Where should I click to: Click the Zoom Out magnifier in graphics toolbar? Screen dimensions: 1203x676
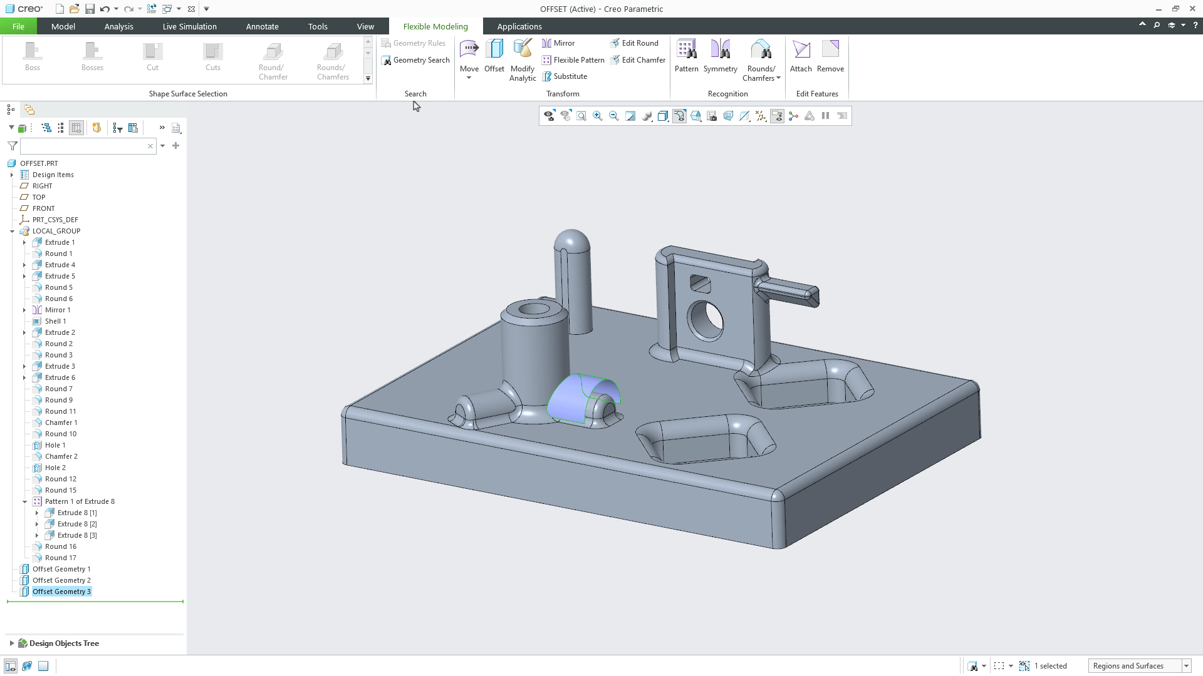coord(614,116)
